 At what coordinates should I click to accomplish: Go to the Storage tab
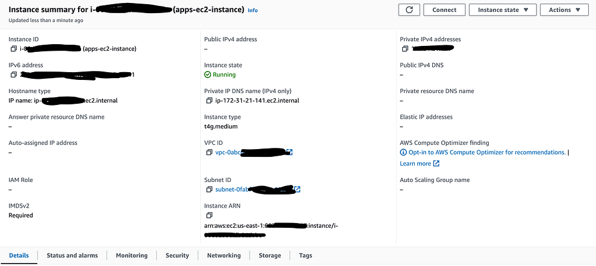(269, 255)
